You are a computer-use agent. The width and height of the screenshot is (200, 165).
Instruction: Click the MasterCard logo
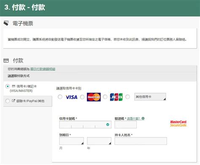(94, 97)
